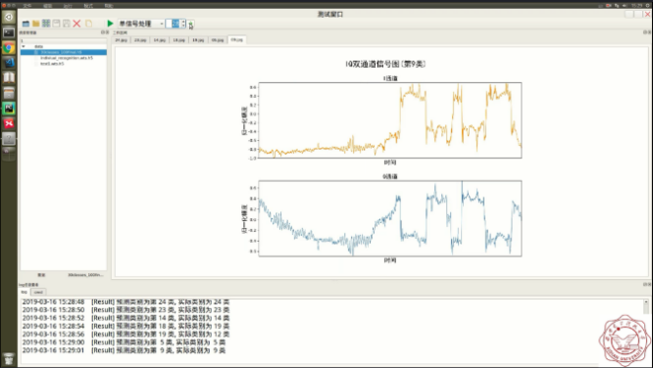The image size is (653, 368).
Task: Click the log entry timestamped 15:28:52
Action: click(126, 318)
